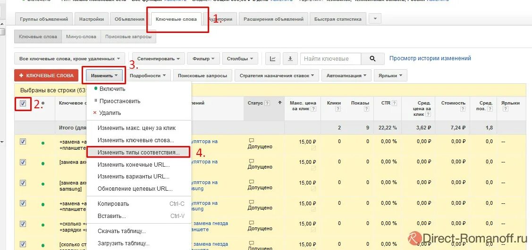The height and width of the screenshot is (250, 532).
Task: Open help icon under Стоимость header
Action: tap(463, 109)
